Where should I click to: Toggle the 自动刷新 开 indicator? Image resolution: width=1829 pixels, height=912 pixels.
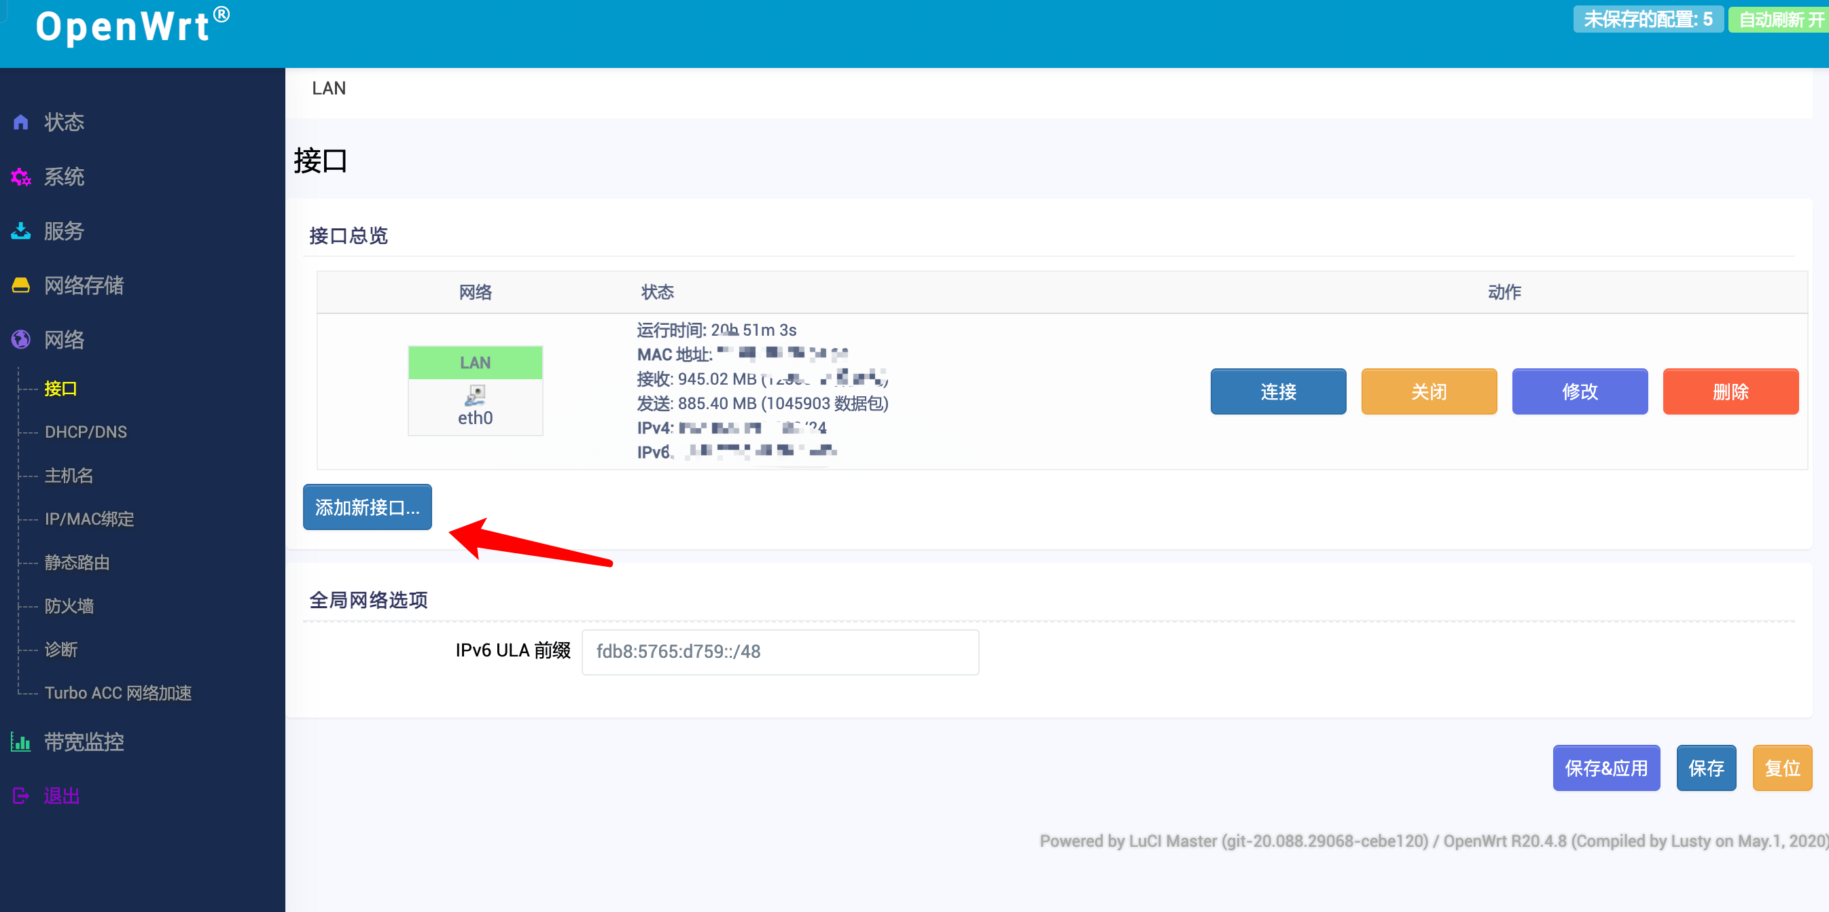[1779, 20]
